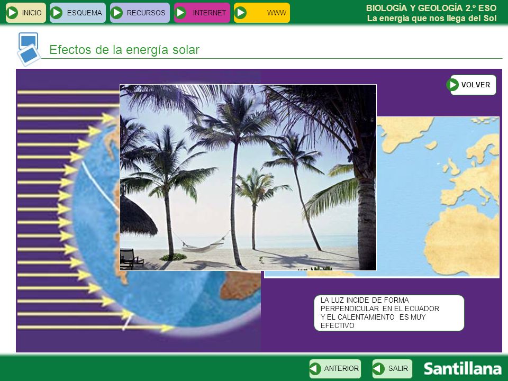Switch to the RECURSOS tab
Screen dimensions: 508x381
click(140, 13)
